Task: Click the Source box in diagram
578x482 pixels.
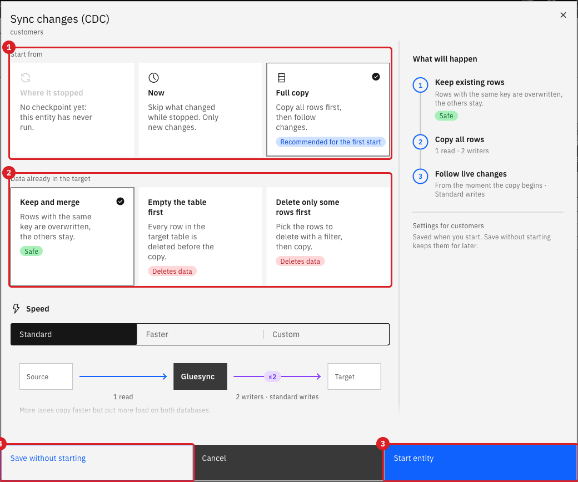Action: 46,376
